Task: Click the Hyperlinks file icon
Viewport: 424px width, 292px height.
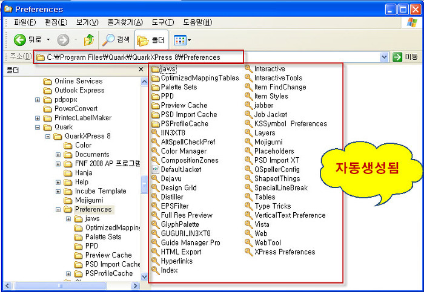Action: (x=155, y=261)
